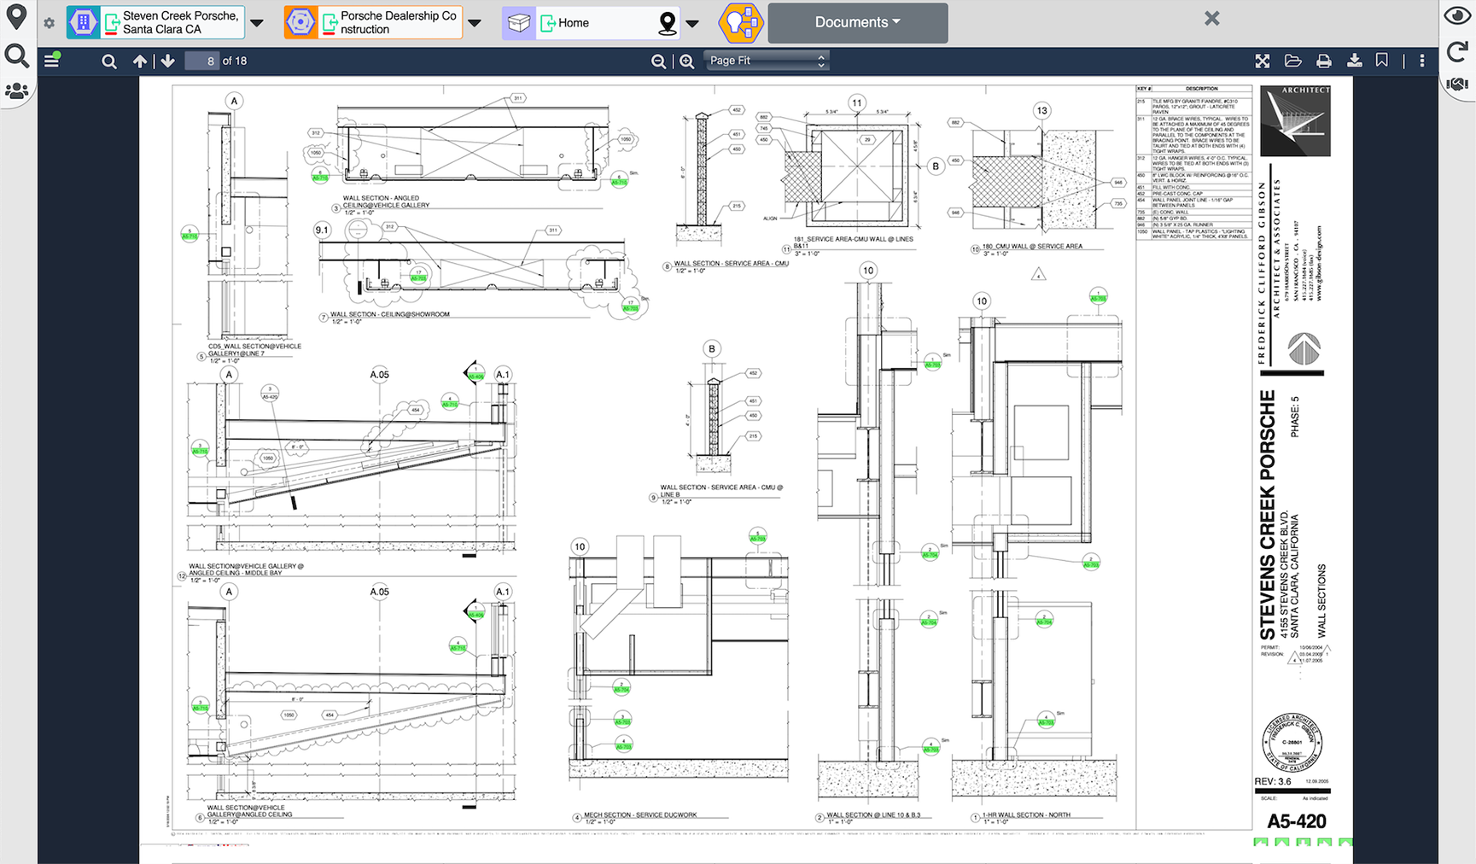The image size is (1476, 864).
Task: Open the settings gear
Action: (49, 23)
